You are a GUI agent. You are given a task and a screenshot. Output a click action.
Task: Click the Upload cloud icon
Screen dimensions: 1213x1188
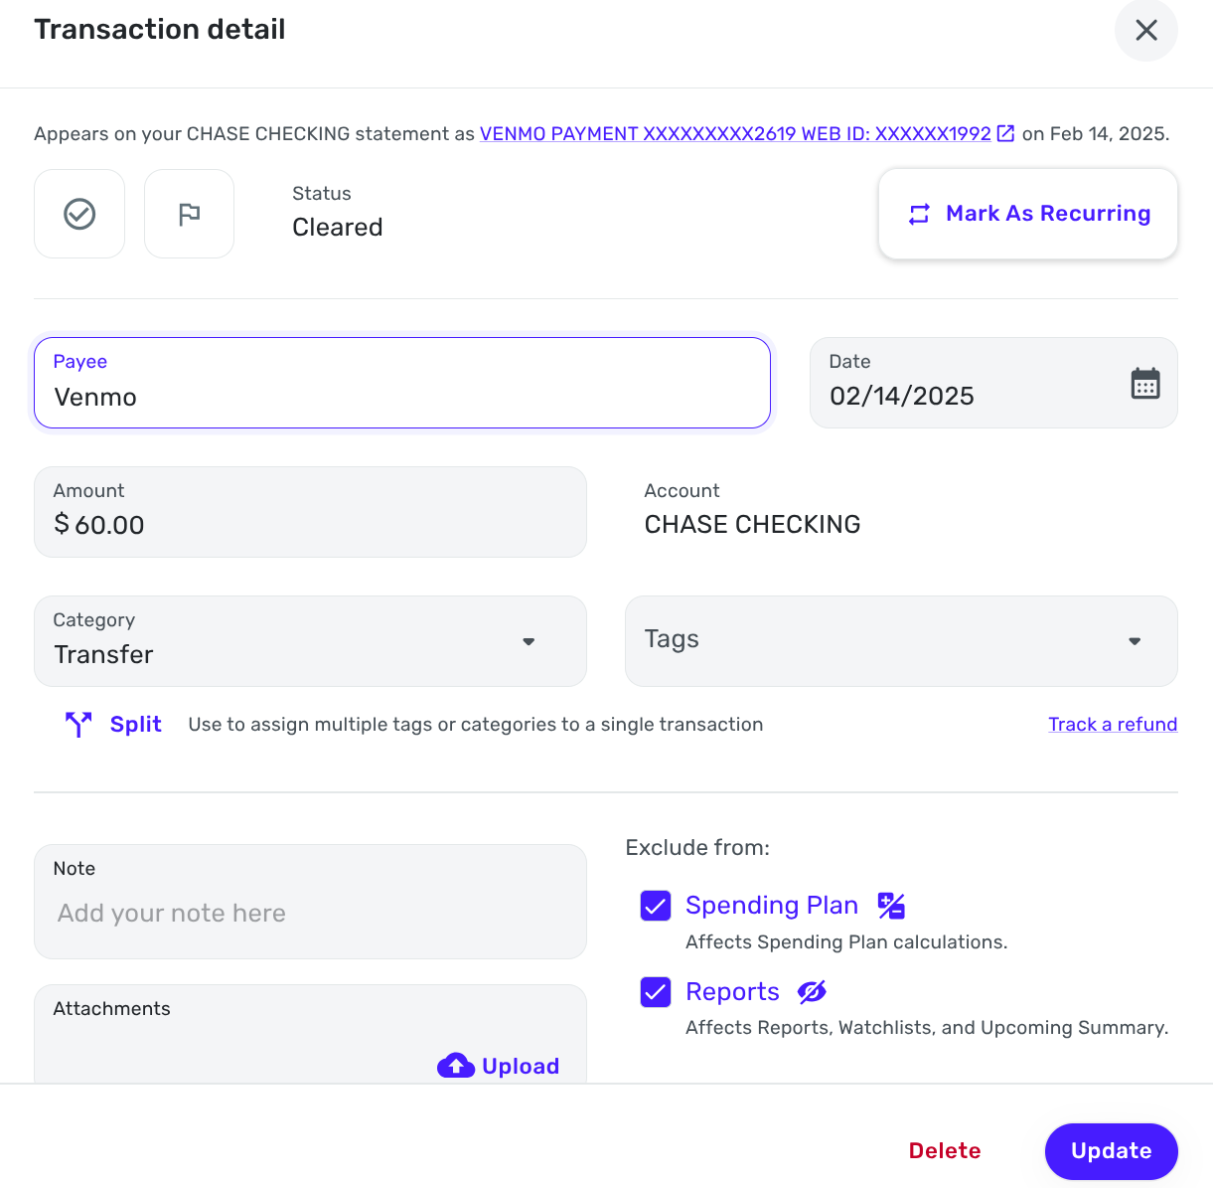tap(456, 1066)
